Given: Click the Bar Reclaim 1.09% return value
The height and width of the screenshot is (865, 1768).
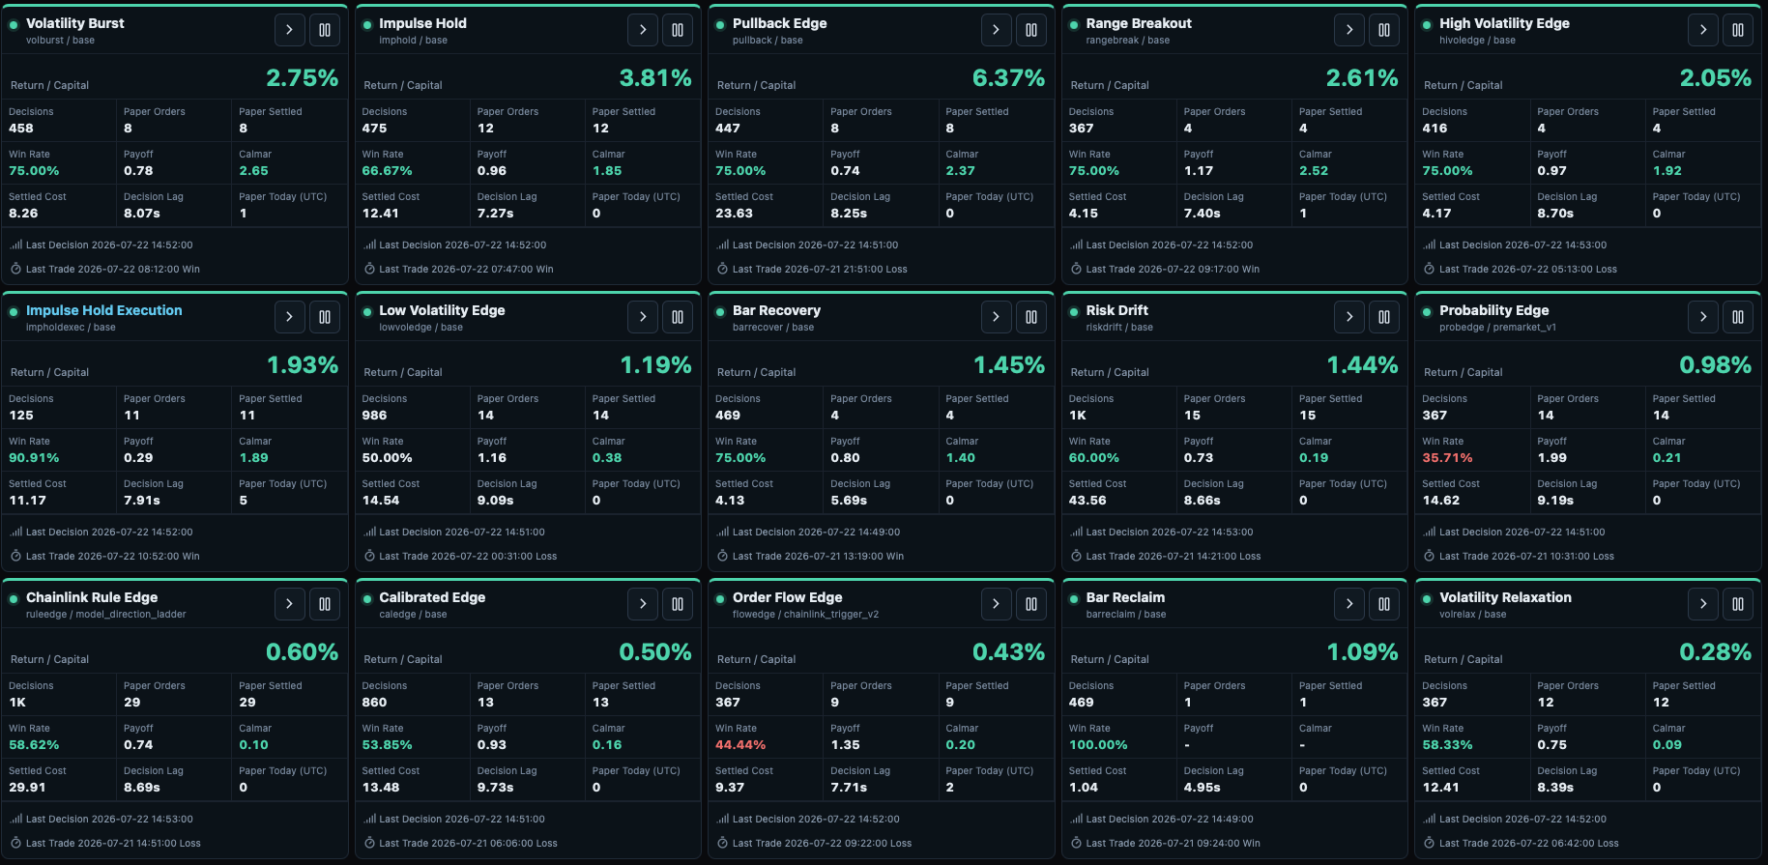Looking at the screenshot, I should pyautogui.click(x=1362, y=652).
